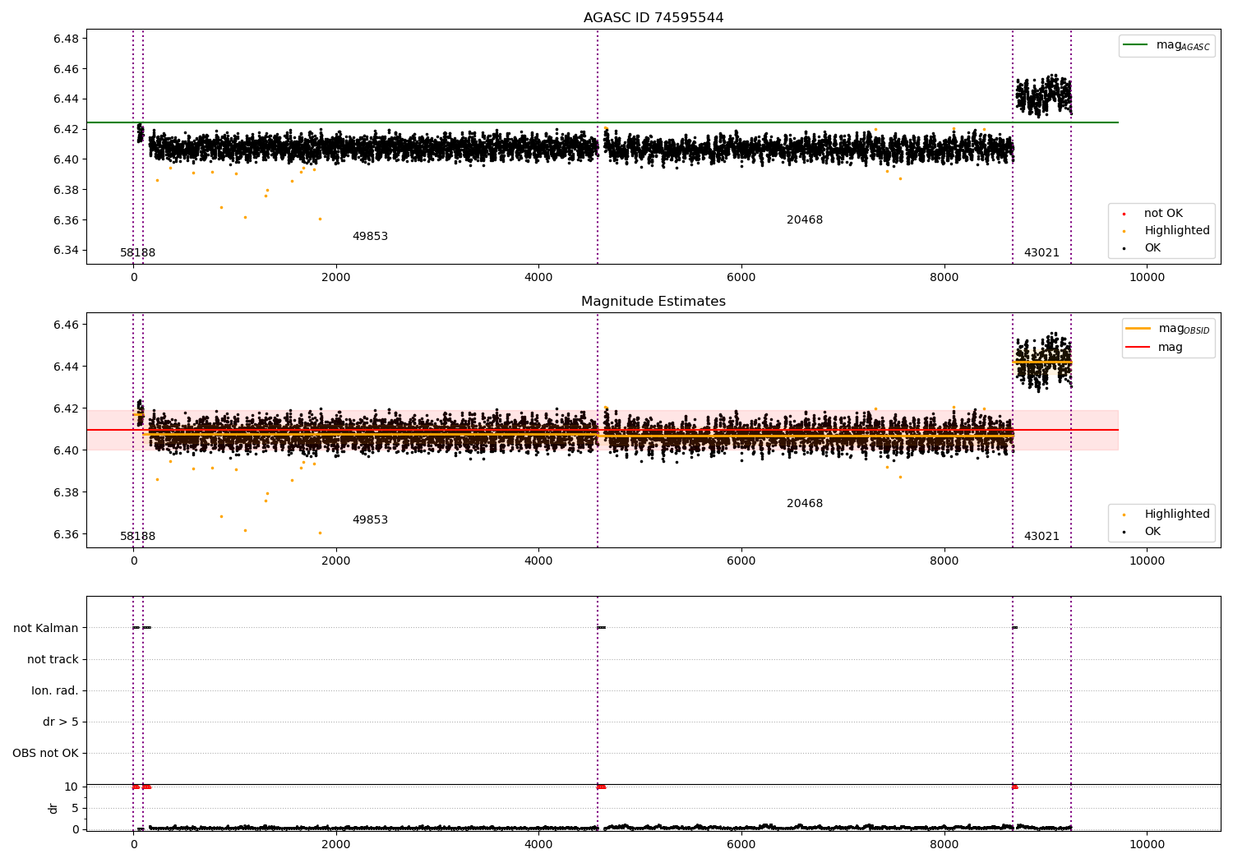This screenshot has width=1233, height=863.
Task: Select 'OK' legend entry in the top plot
Action: pyautogui.click(x=1152, y=248)
